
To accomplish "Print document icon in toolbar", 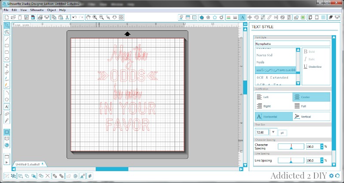I will 40,18.
